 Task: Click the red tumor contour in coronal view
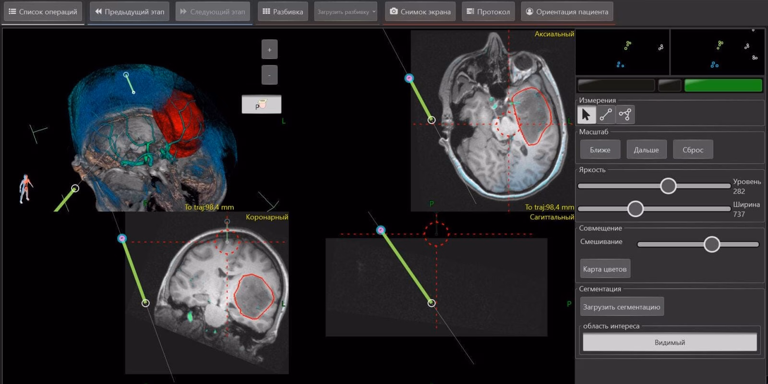click(253, 296)
